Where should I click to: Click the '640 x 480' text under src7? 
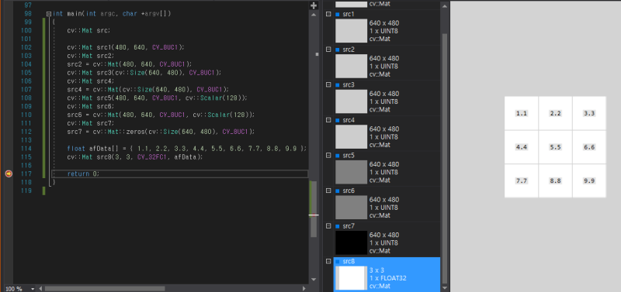tap(384, 235)
